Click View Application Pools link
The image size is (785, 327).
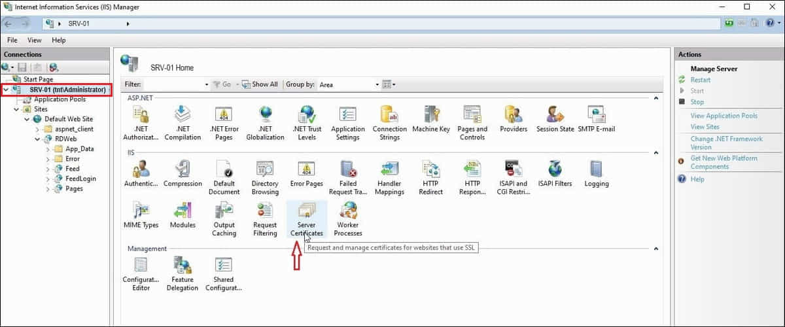(724, 116)
